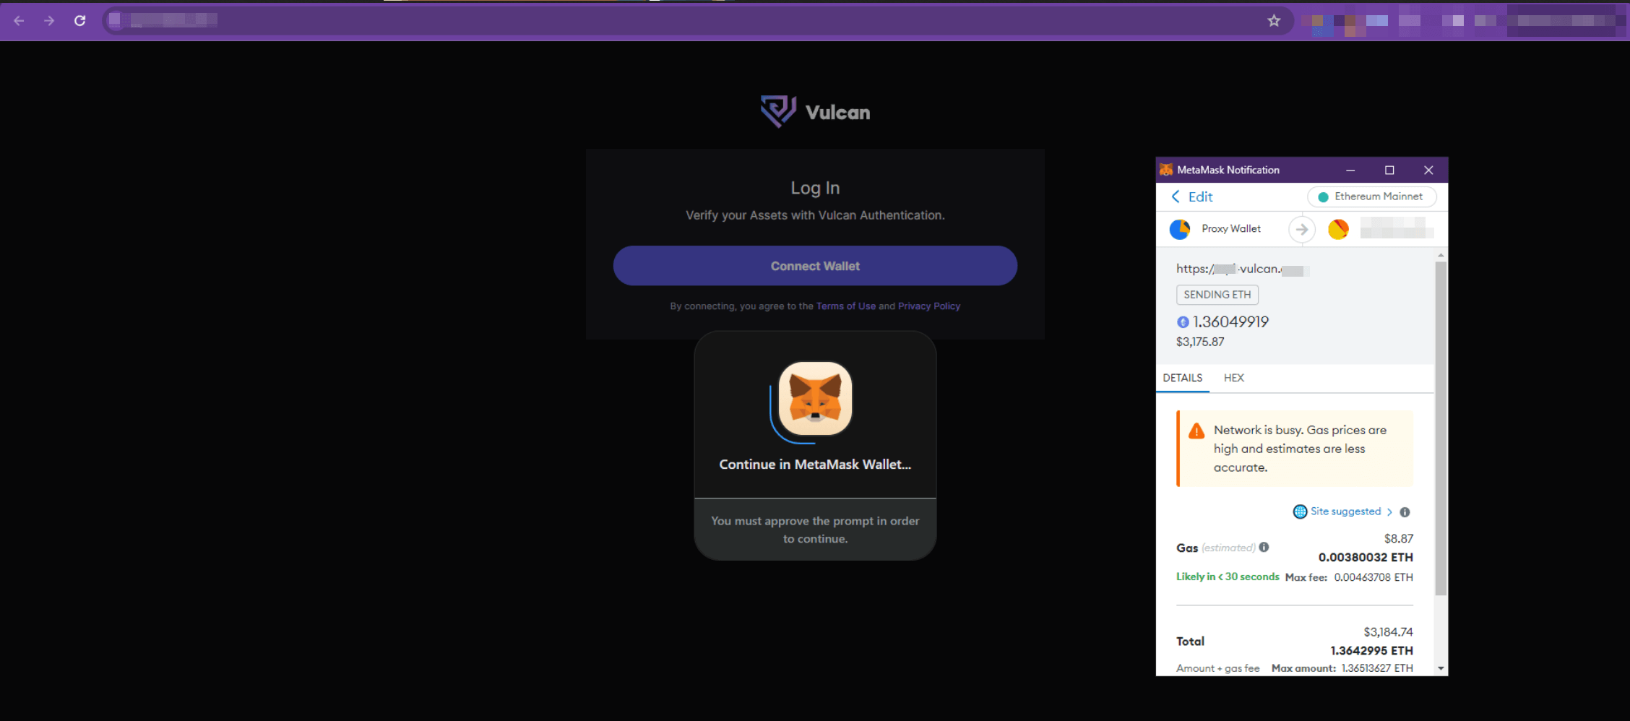Click the Proxy Wallet account avatar

1180,229
